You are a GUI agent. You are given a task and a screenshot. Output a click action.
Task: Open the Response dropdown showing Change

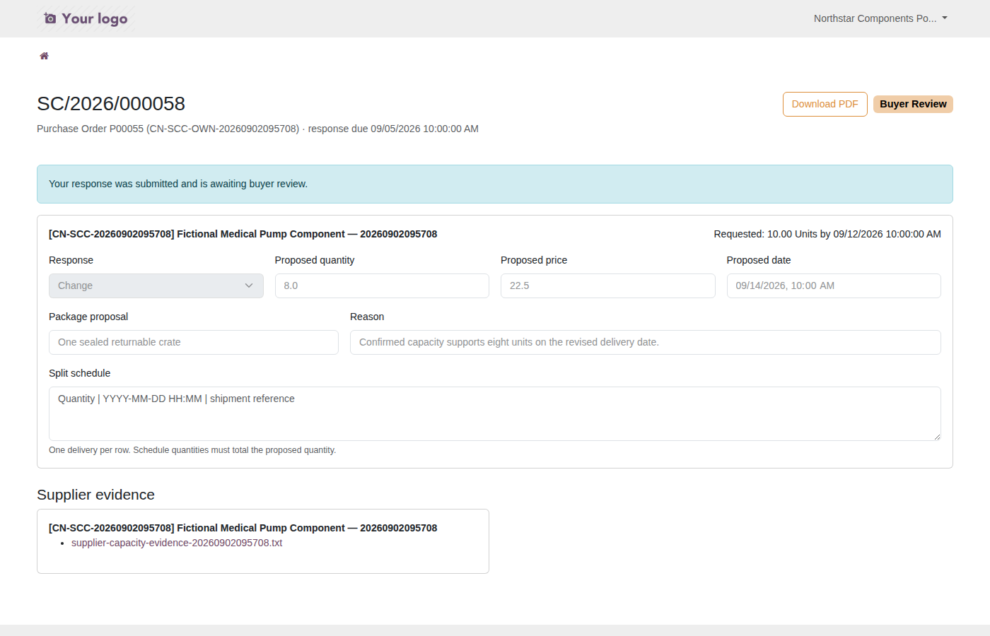click(x=156, y=285)
